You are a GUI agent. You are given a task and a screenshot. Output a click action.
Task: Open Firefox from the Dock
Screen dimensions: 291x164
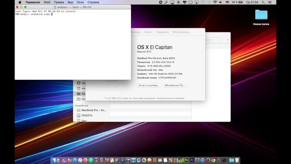tap(208, 160)
